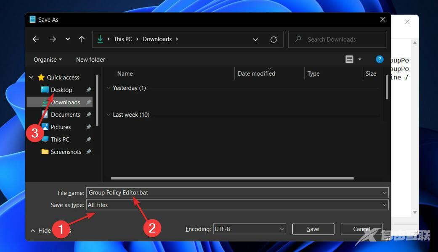The height and width of the screenshot is (252, 438).
Task: Click New folder in toolbar
Action: [x=90, y=60]
